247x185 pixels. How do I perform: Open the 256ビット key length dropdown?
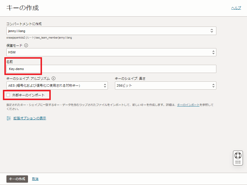click(x=165, y=85)
